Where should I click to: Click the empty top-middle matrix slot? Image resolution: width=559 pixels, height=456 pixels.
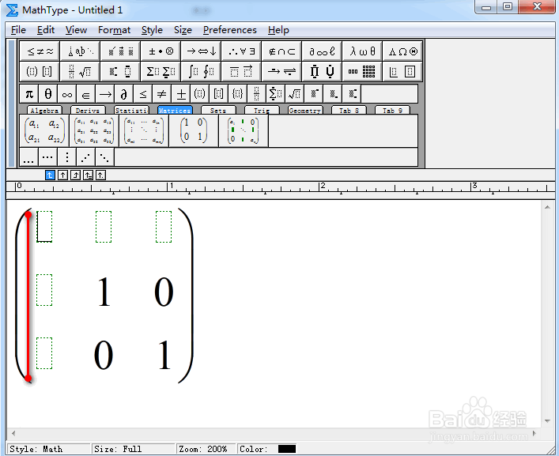point(104,227)
